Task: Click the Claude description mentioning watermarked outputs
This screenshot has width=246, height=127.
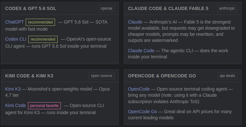Action: tap(182, 31)
